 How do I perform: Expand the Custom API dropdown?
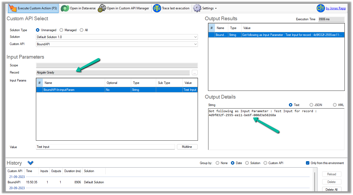[x=196, y=44]
